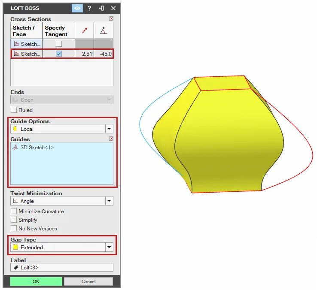Click the tangent magnitude arrow column header

(x=84, y=30)
